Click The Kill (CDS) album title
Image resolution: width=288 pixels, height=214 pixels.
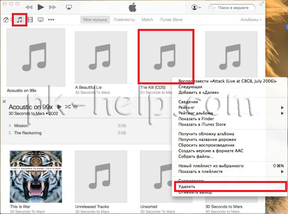[x=153, y=87]
